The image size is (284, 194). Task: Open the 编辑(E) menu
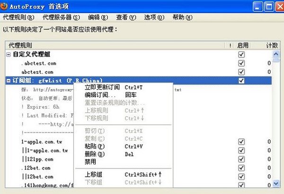point(98,18)
